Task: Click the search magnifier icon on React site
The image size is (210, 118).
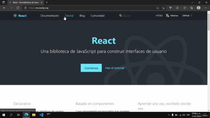Action: (x=120, y=15)
